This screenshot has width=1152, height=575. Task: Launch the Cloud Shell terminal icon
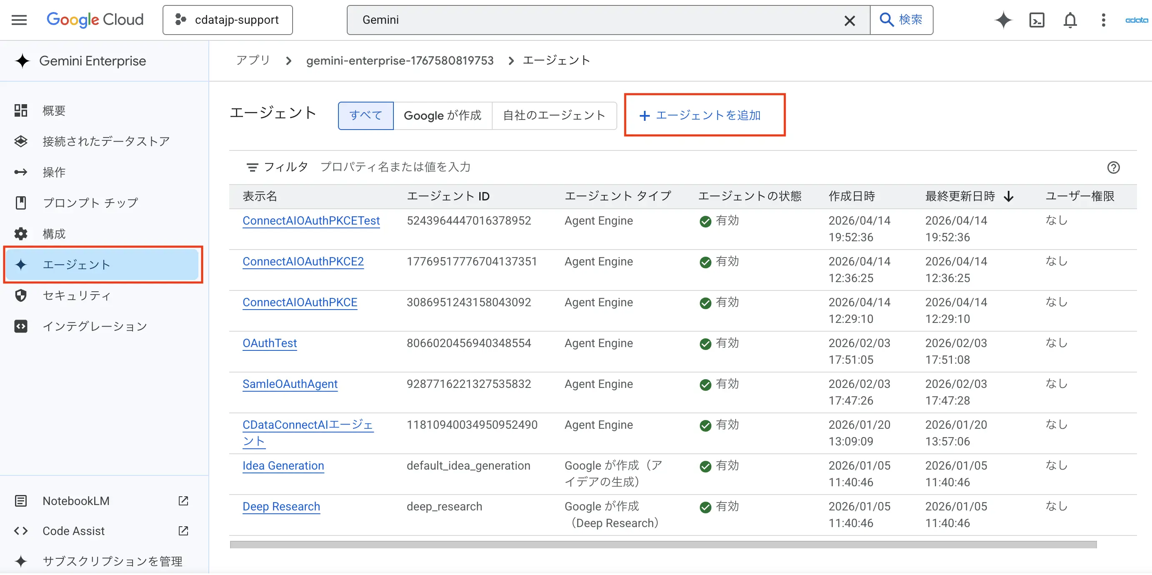coord(1037,20)
